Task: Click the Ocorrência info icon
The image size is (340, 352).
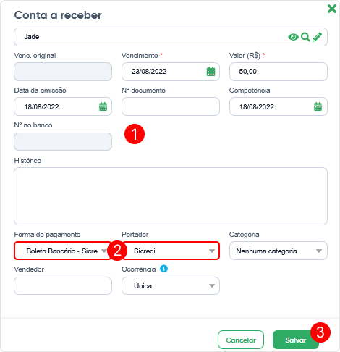Action: 163,269
